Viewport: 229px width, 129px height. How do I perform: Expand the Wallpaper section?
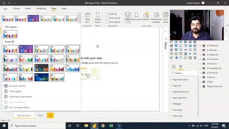pos(184,104)
